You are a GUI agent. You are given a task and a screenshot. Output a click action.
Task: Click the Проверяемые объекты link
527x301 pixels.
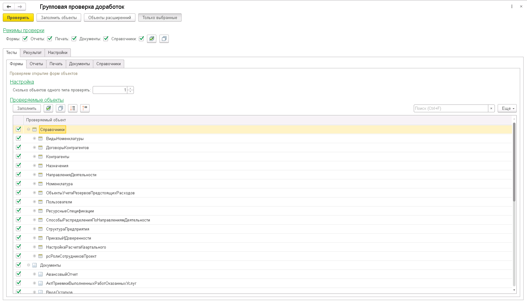[37, 100]
